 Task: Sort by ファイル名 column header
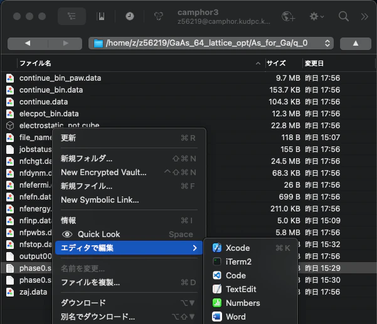pyautogui.click(x=35, y=63)
